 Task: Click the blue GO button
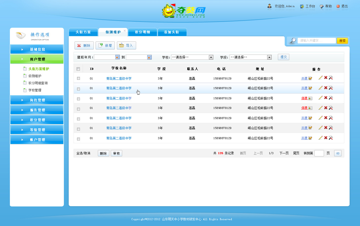click(338, 153)
